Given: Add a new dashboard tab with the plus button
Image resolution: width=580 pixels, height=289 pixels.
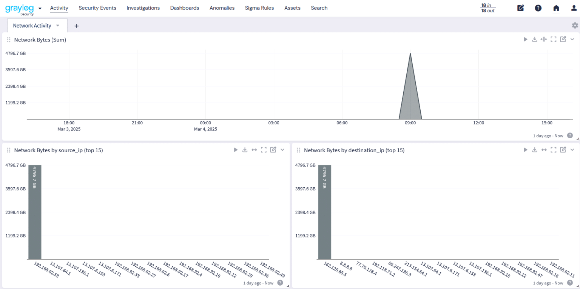Looking at the screenshot, I should point(77,26).
